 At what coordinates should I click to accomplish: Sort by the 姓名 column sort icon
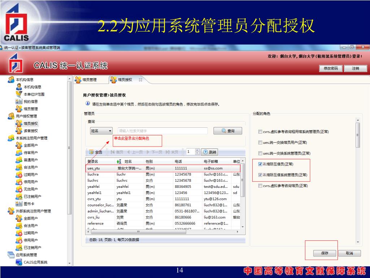[119, 161]
